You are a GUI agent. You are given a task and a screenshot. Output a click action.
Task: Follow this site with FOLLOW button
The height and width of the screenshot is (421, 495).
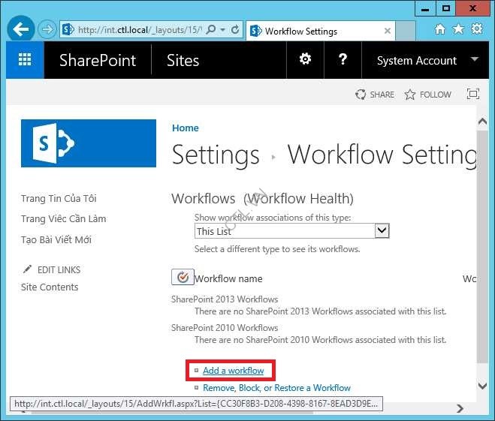click(428, 95)
